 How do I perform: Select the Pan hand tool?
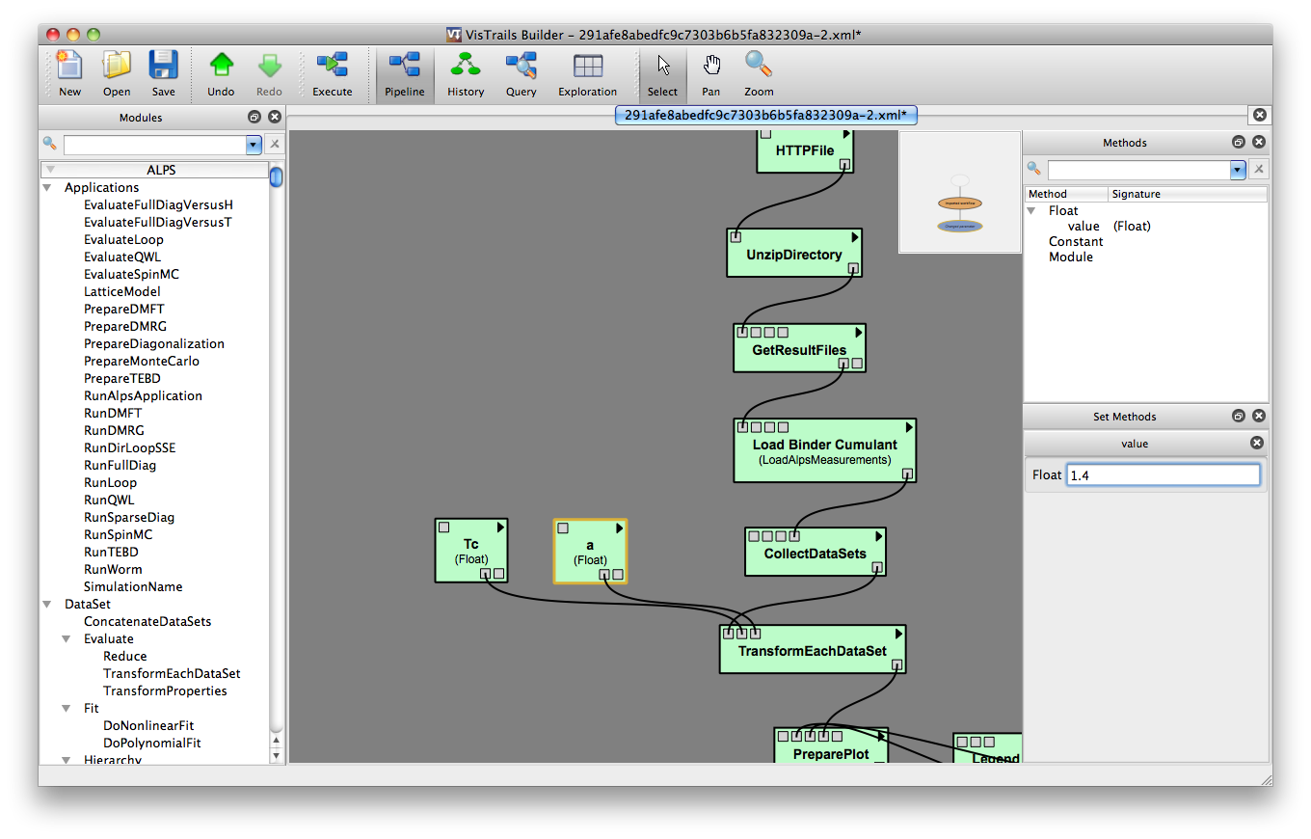[x=710, y=68]
